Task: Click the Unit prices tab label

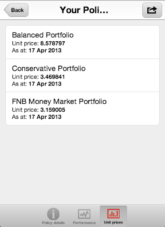Action: tap(114, 223)
